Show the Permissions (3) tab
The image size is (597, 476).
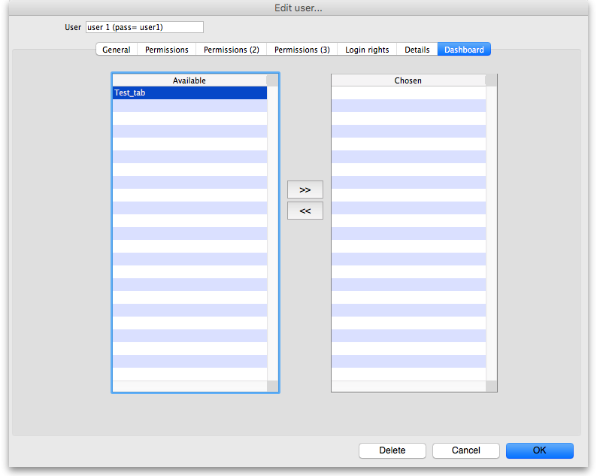pyautogui.click(x=302, y=50)
